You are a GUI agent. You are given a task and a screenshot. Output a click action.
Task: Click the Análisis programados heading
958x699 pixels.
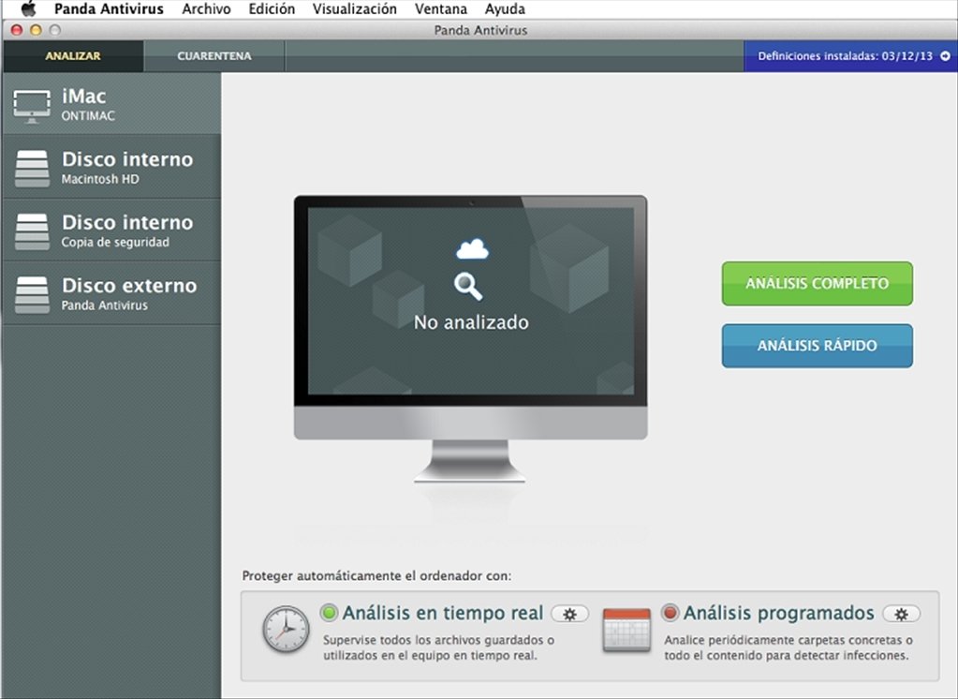[779, 613]
